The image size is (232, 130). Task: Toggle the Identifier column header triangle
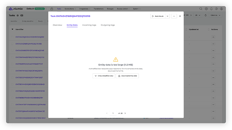[12, 29]
